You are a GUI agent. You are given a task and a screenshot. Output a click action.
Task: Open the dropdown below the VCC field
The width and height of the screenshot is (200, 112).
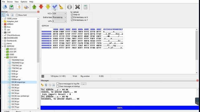tap(59, 17)
